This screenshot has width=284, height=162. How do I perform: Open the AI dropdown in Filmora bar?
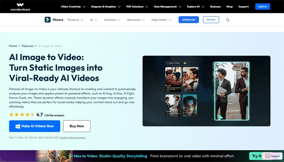(93, 20)
